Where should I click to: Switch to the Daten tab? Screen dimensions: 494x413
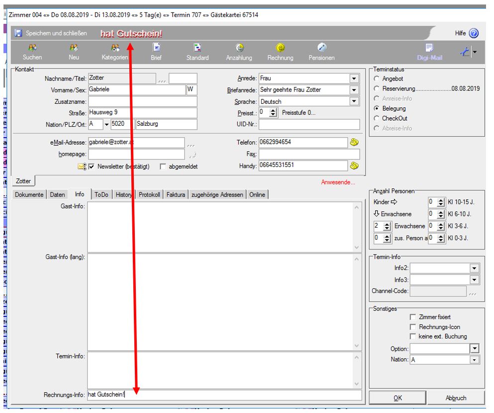(x=57, y=194)
